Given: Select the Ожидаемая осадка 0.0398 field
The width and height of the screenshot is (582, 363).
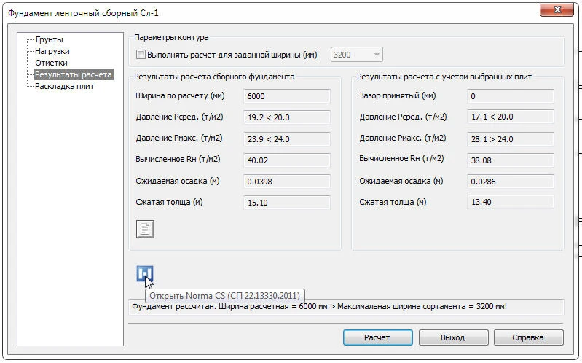Looking at the screenshot, I should click(286, 181).
